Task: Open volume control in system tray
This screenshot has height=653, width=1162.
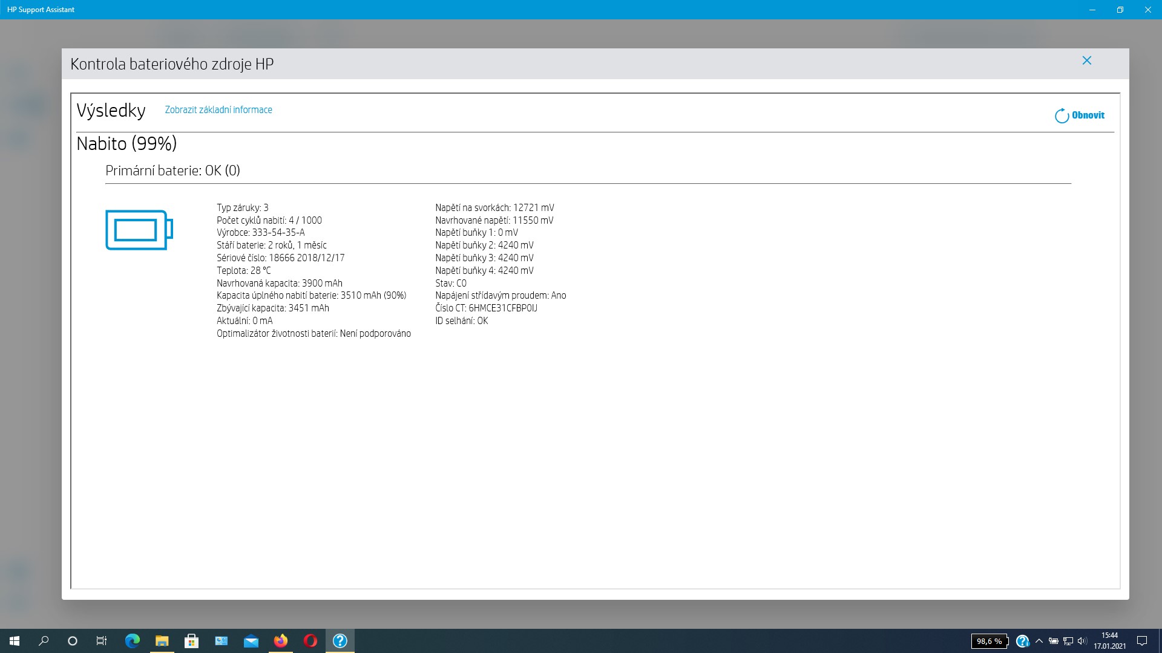Action: click(x=1082, y=641)
